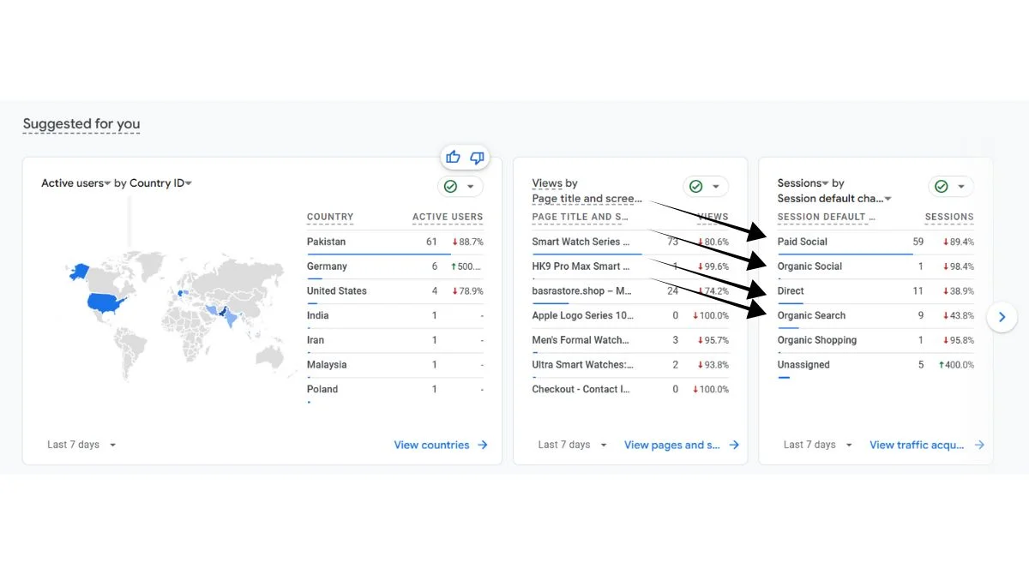Image resolution: width=1029 pixels, height=574 pixels.
Task: Select the Direct channel row
Action: [876, 291]
